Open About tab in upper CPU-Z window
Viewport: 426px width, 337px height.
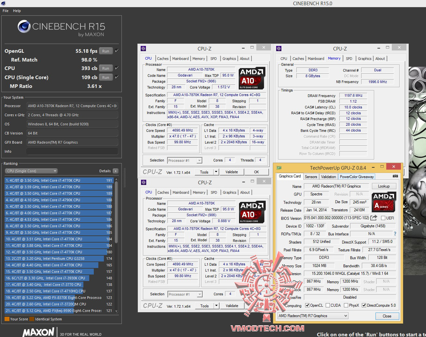[245, 59]
